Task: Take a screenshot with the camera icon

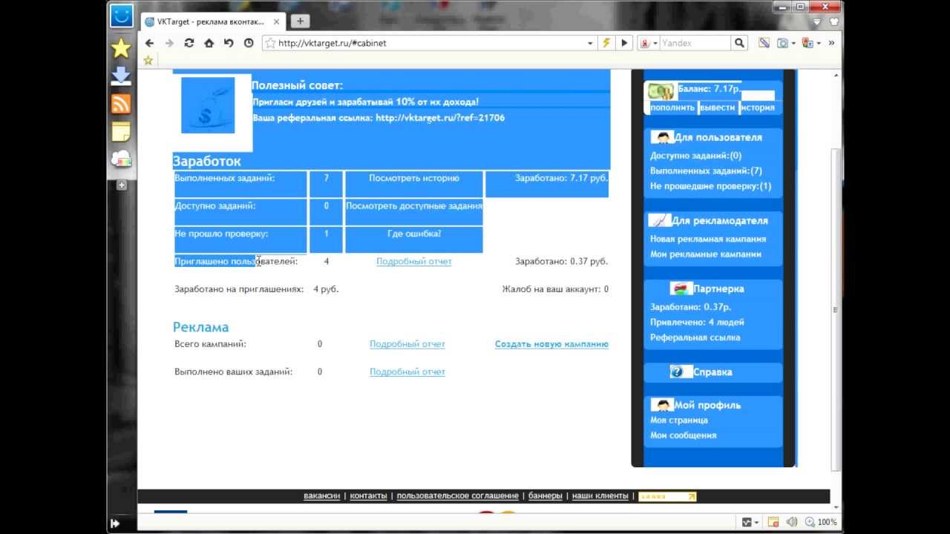Action: point(782,43)
